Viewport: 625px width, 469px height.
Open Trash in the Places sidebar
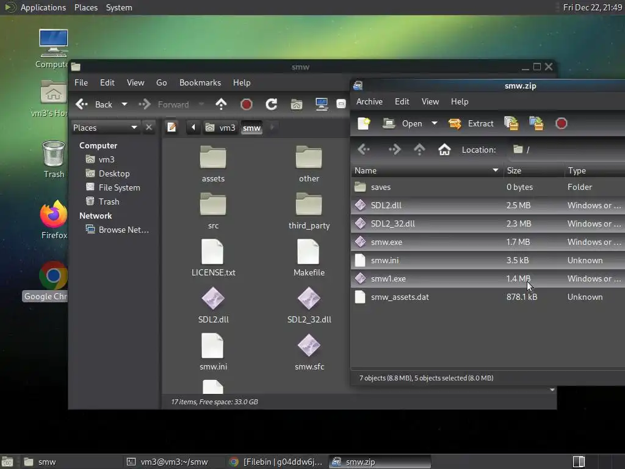pos(109,202)
